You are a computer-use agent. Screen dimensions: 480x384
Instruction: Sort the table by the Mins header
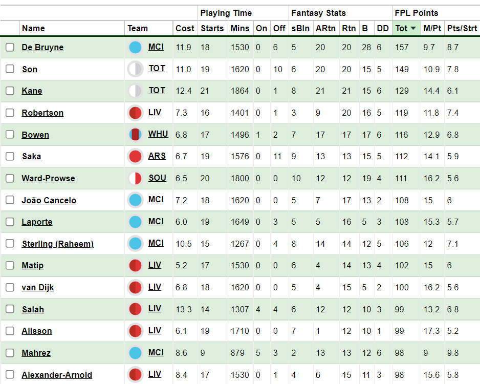point(239,29)
